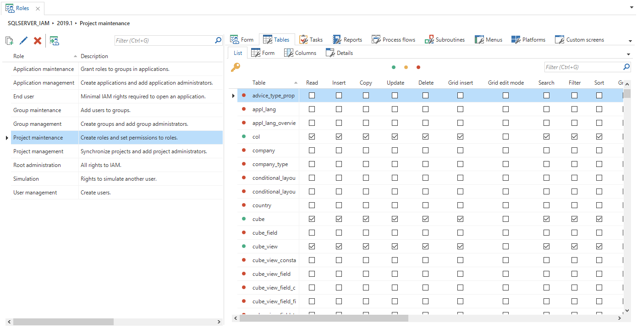Select the cube_view table row
637x328 pixels.
[x=265, y=247]
